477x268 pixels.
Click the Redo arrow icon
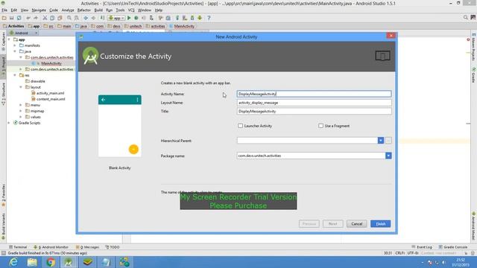(x=36, y=18)
